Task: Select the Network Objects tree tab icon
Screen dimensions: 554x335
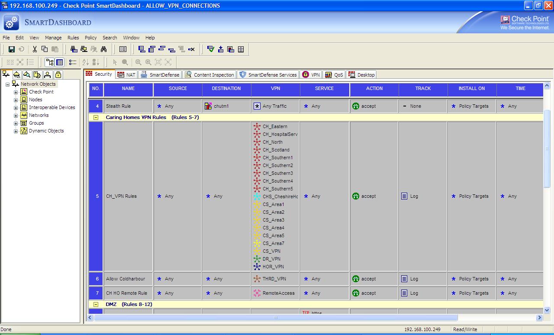Action: pos(6,74)
